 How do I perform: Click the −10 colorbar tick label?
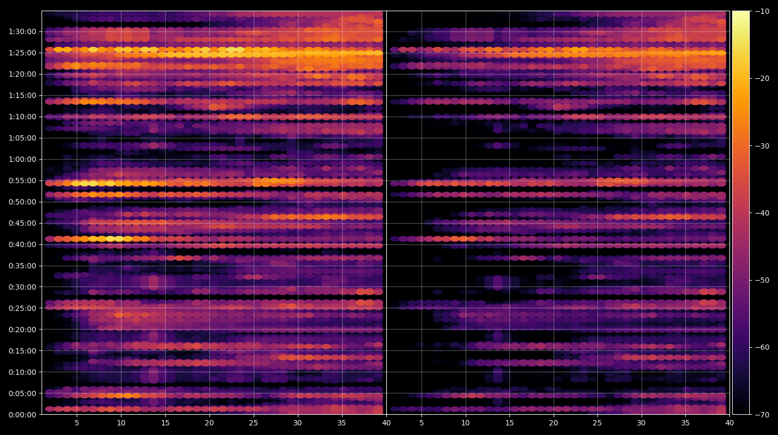(762, 11)
